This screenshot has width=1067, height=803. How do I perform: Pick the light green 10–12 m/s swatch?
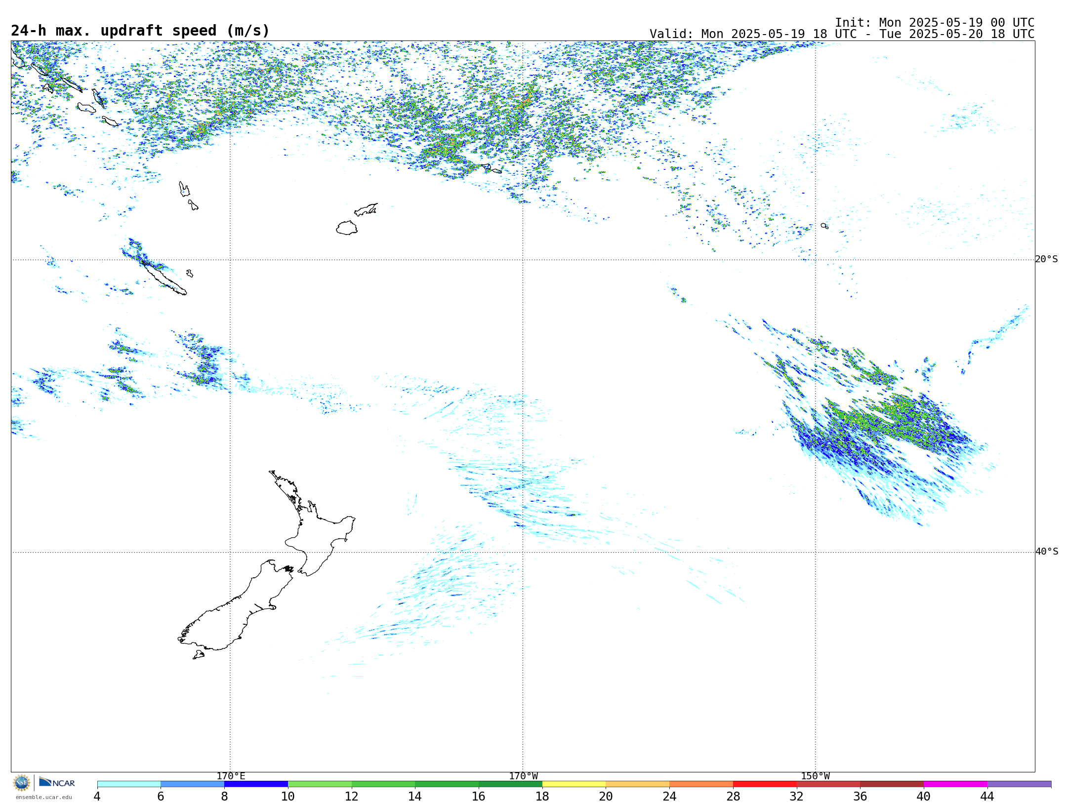(320, 784)
